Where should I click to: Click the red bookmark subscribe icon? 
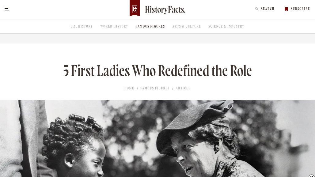click(286, 9)
